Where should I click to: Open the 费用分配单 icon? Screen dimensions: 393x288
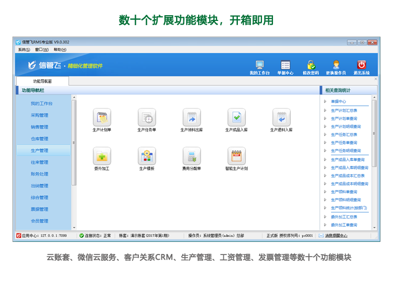(192, 156)
